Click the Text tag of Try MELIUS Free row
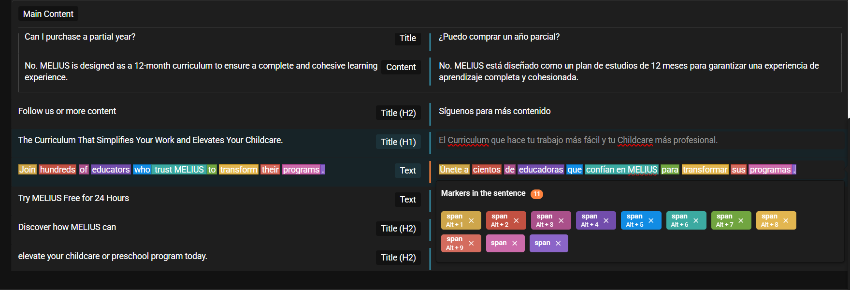Screen dimensions: 850x290 [x=408, y=200]
